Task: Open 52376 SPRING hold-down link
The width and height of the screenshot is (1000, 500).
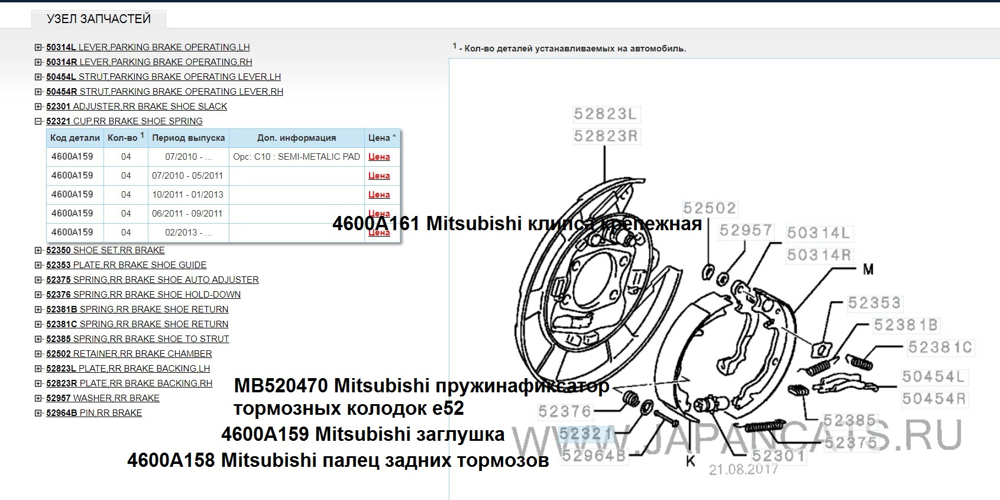Action: (143, 295)
